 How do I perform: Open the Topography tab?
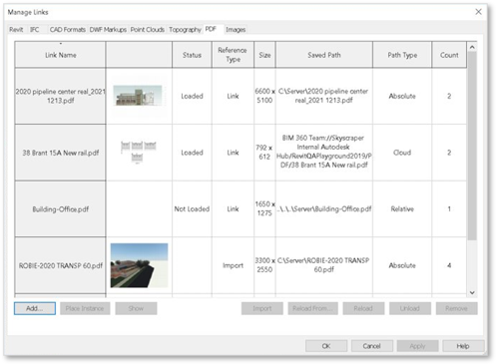click(185, 30)
